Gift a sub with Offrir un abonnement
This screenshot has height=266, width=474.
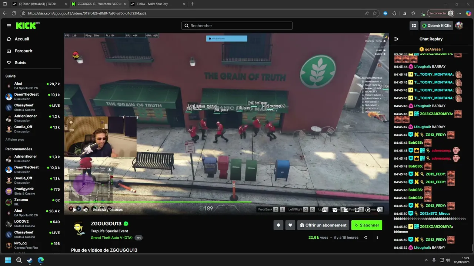(323, 225)
